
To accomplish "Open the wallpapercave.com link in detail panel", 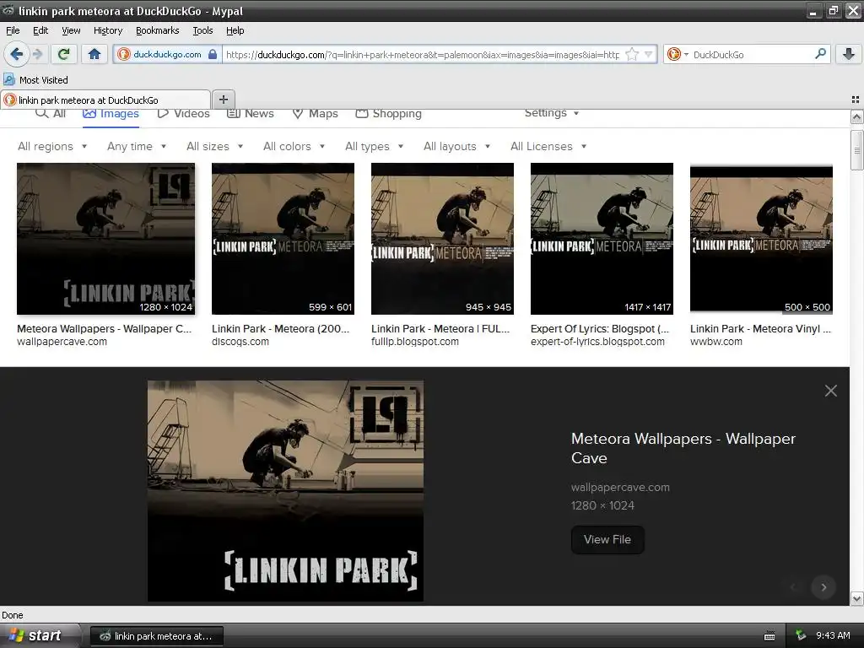I will point(620,487).
